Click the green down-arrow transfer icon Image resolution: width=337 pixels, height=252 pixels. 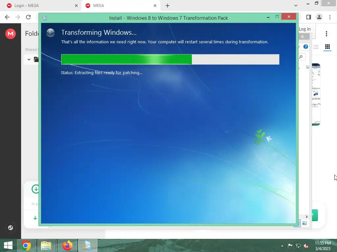pyautogui.click(x=35, y=218)
